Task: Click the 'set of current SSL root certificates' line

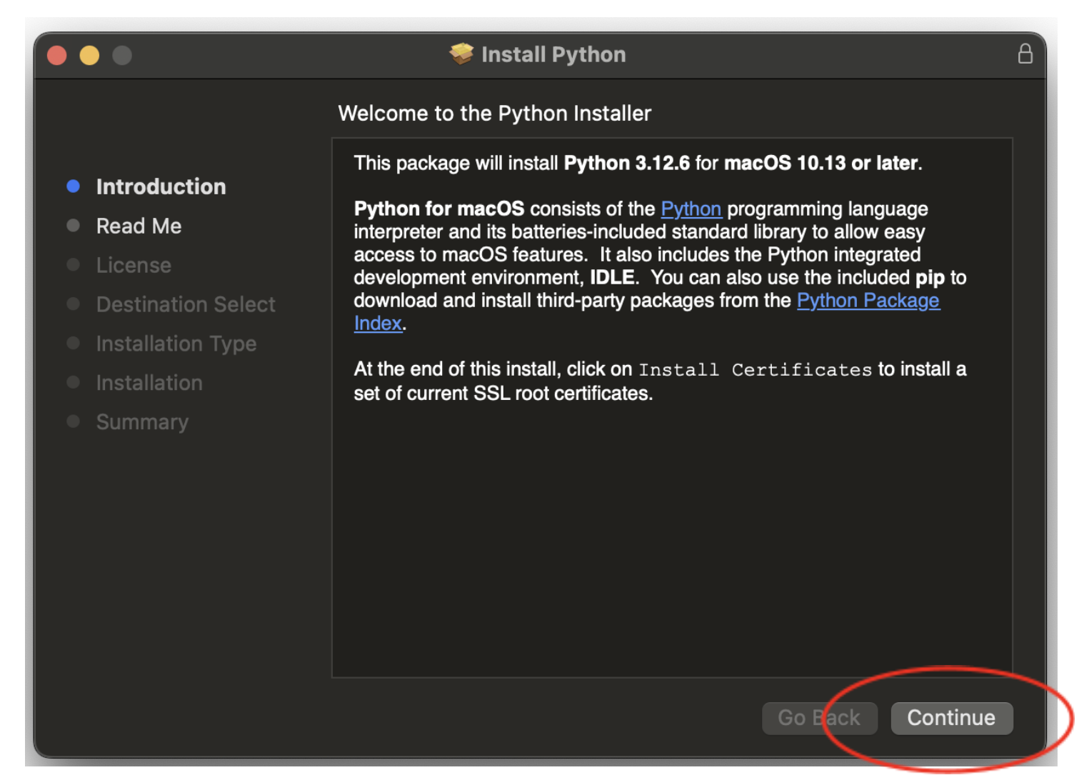Action: 503,394
